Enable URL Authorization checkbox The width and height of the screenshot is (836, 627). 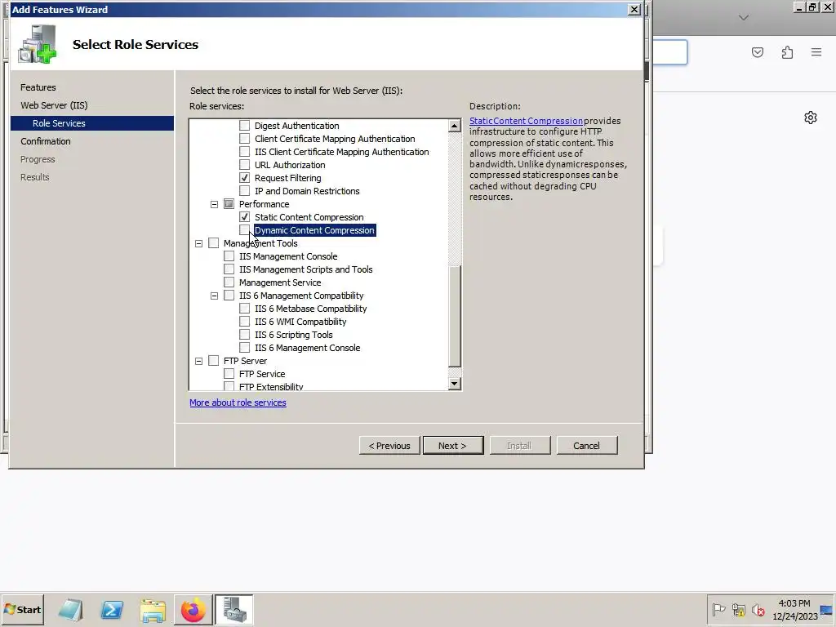point(244,165)
